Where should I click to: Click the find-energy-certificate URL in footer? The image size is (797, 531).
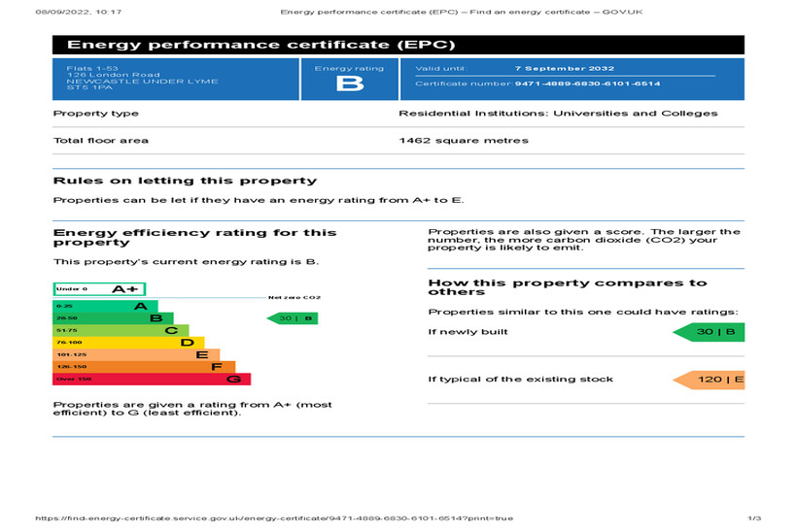tap(273, 518)
